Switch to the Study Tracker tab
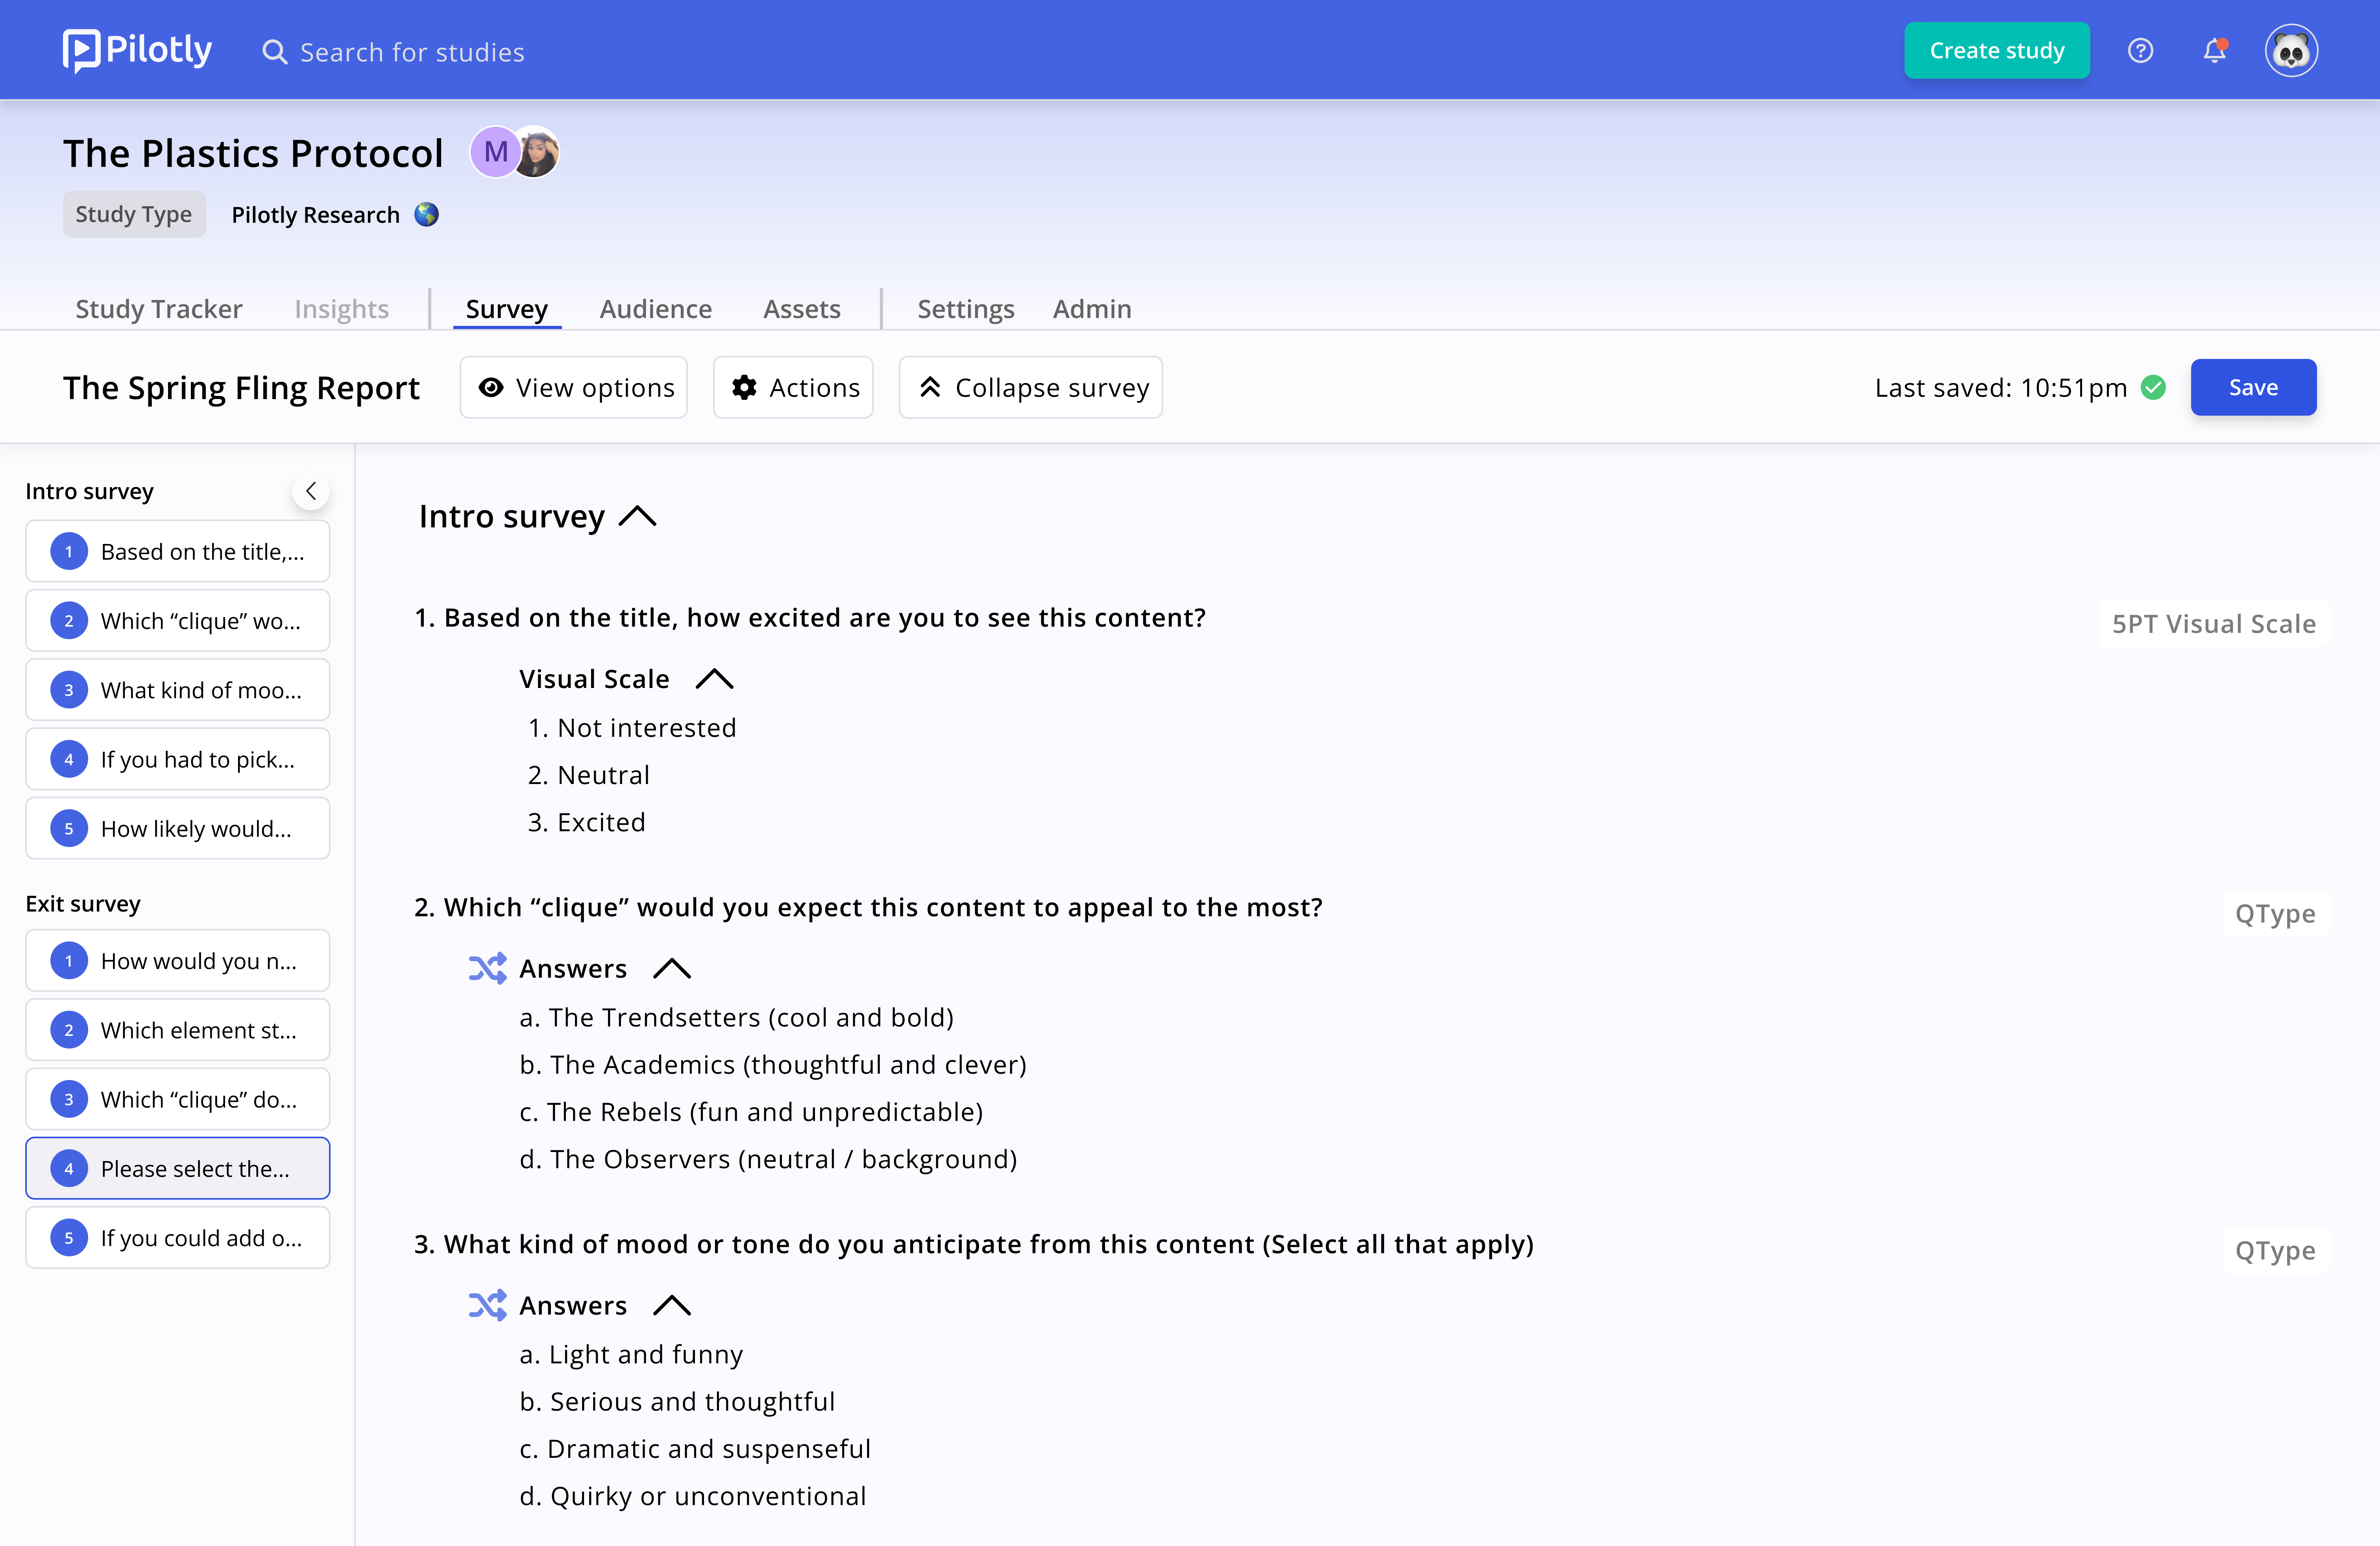The width and height of the screenshot is (2380, 1546). 159,308
